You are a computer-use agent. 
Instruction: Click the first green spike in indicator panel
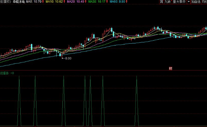19,101
